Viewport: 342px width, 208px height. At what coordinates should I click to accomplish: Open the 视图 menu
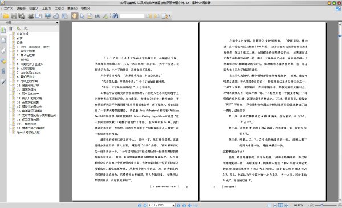coord(34,9)
